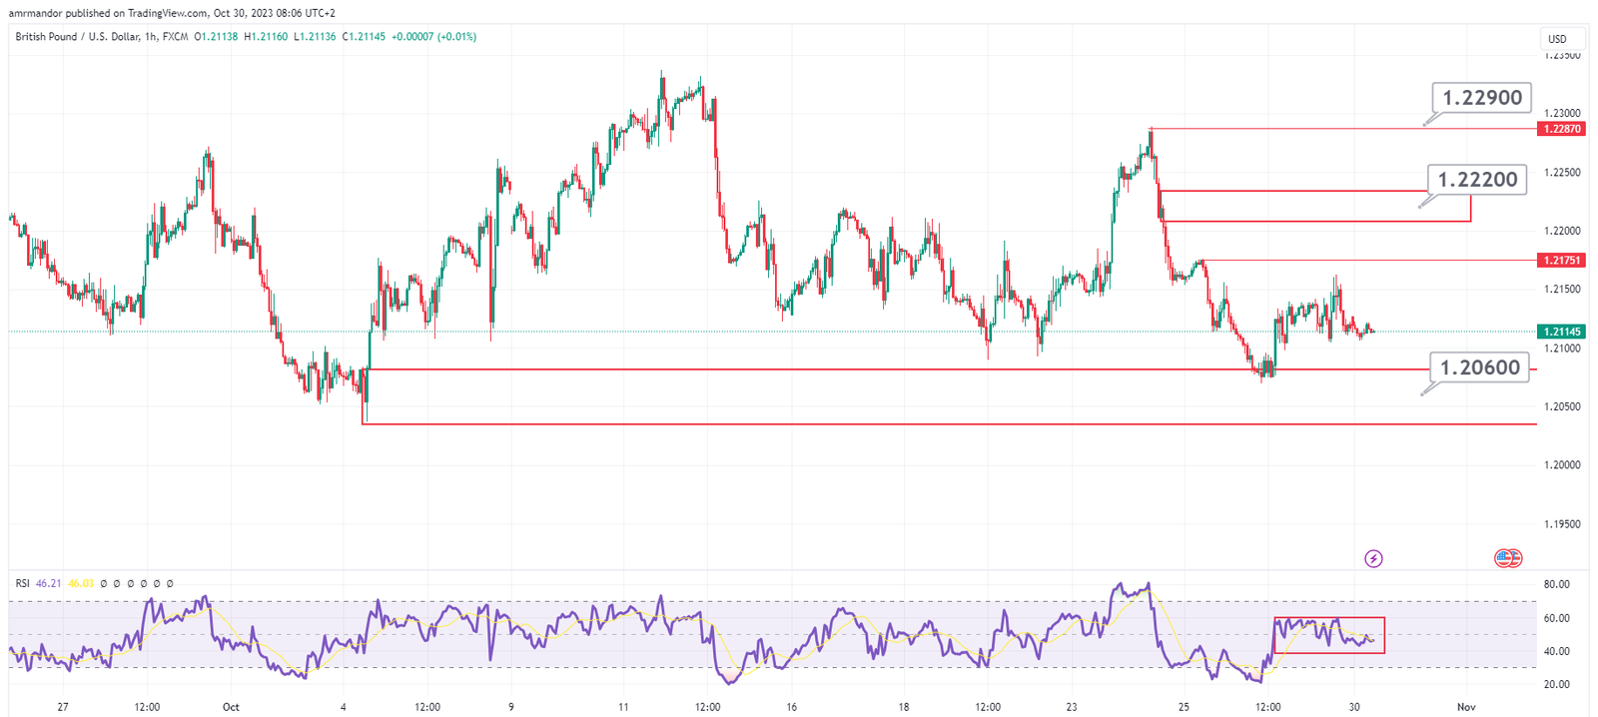Click the US flag economic event icon

click(1507, 558)
